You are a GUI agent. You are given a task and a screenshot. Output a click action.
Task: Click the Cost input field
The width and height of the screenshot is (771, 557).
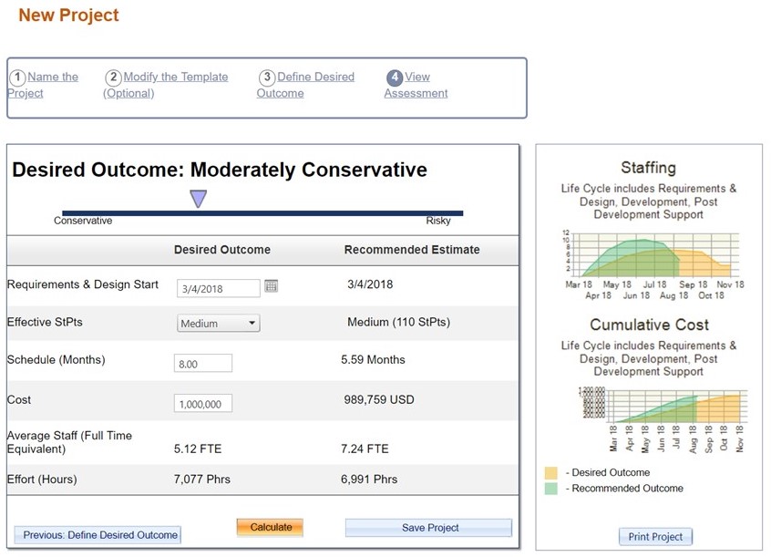pos(203,404)
